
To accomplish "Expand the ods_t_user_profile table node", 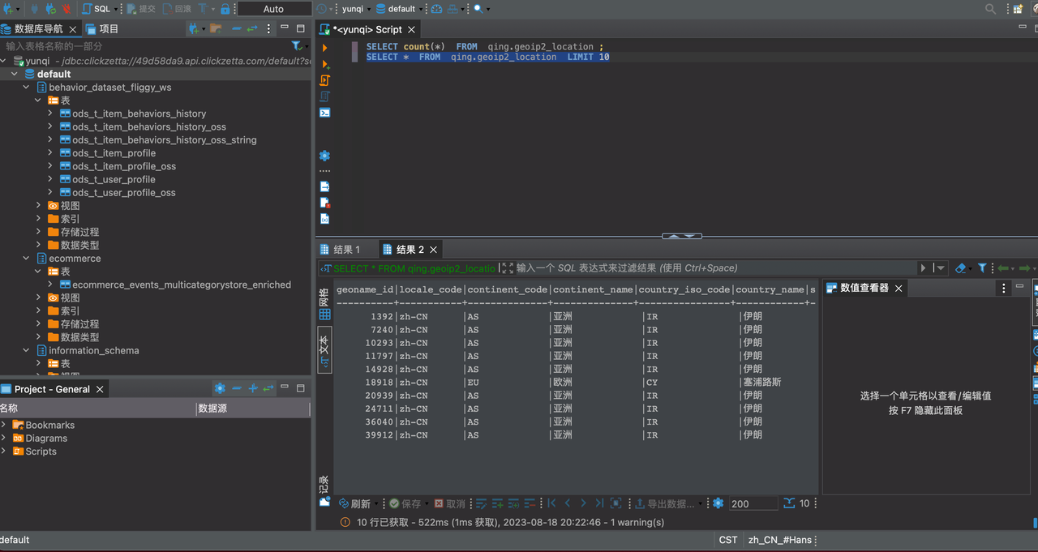I will click(50, 179).
